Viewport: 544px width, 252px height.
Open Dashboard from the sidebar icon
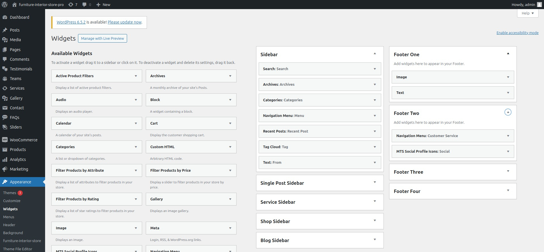click(x=5, y=17)
